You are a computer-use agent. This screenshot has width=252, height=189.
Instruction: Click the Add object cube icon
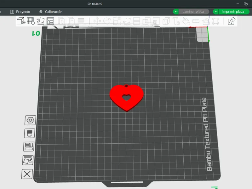[21, 21]
